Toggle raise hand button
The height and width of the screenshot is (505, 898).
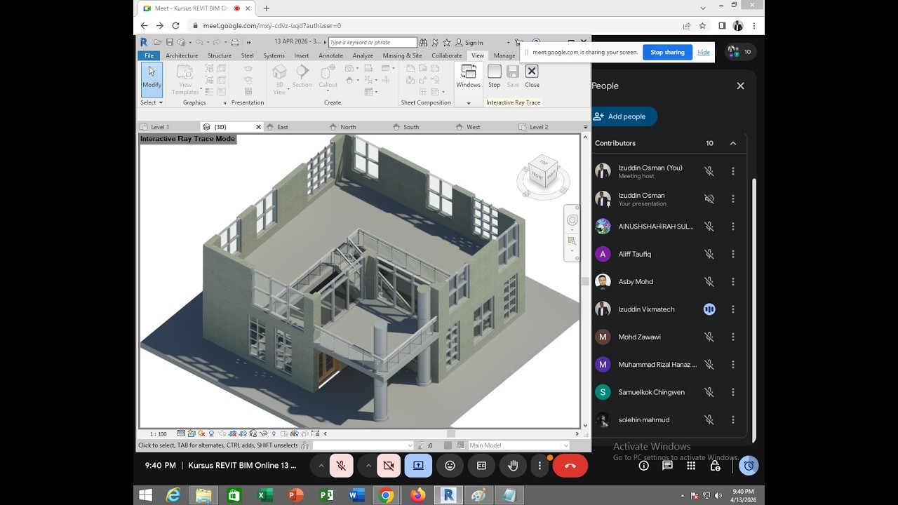pos(513,465)
